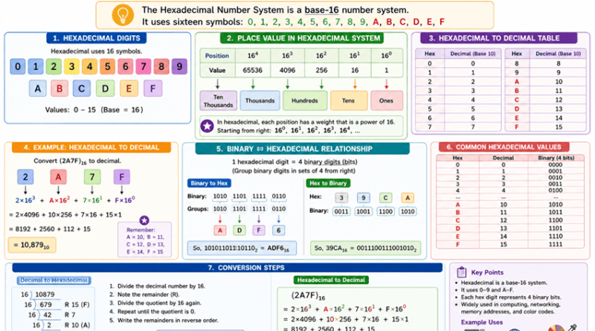Click 'Hexadecimal is a base-16 system.' bullet
The width and height of the screenshot is (595, 331).
pyautogui.click(x=504, y=283)
